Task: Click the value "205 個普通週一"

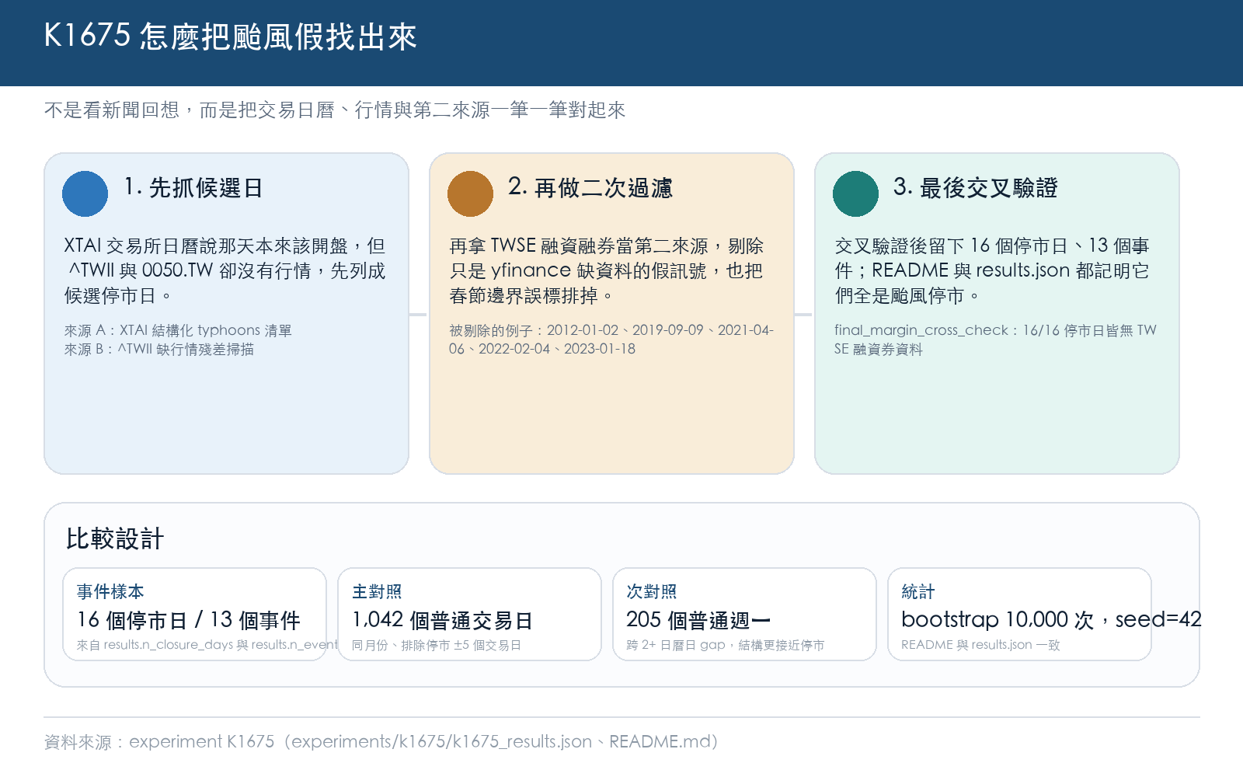Action: point(698,620)
